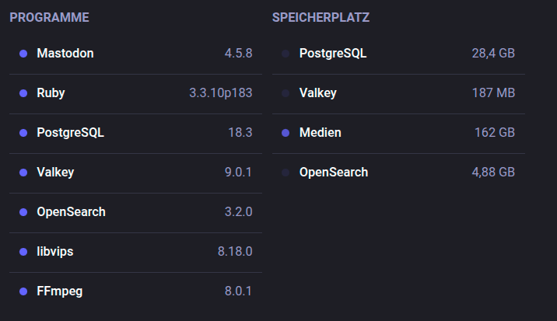
Task: Click the dot next to Ruby
Action: click(23, 93)
